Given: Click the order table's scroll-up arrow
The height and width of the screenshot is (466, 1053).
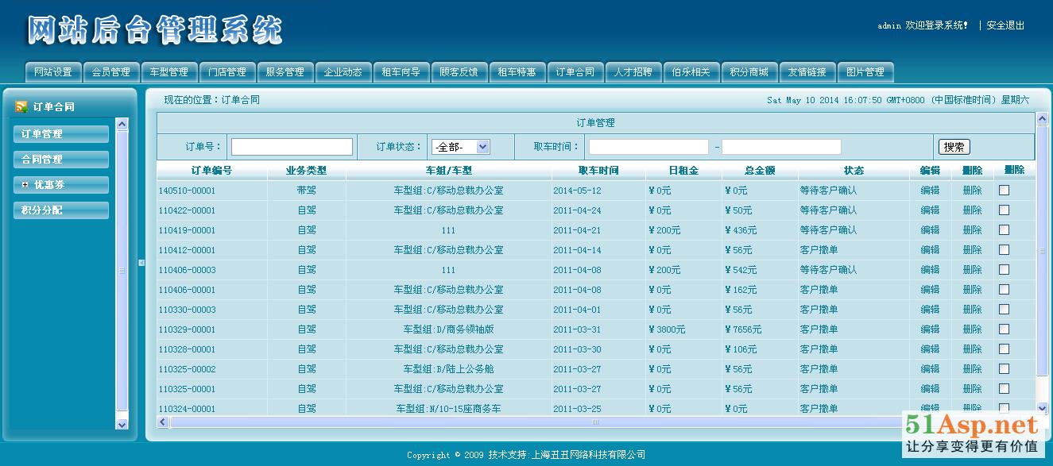Looking at the screenshot, I should (x=1042, y=119).
